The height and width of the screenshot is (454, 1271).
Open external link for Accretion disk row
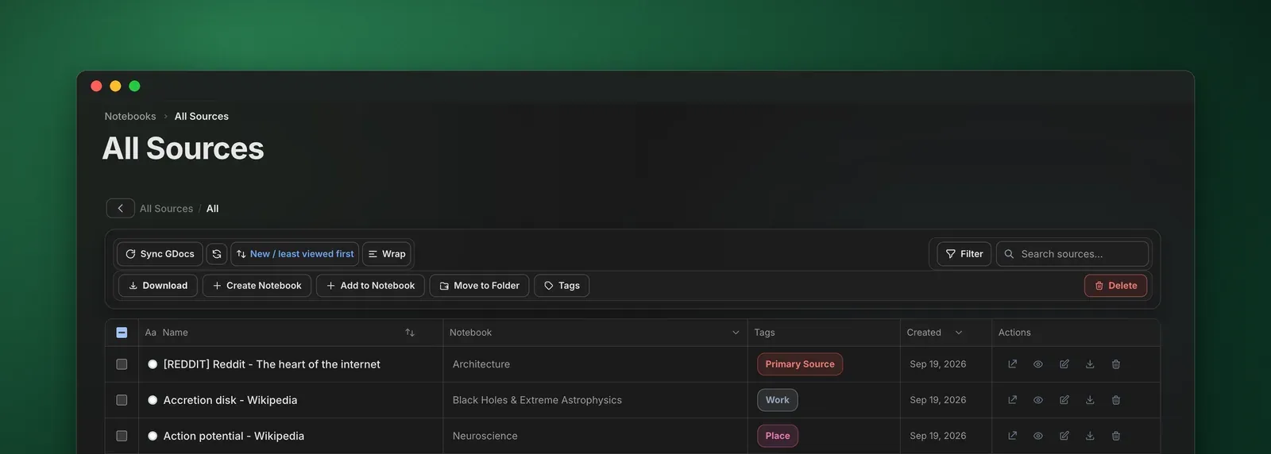pos(1012,400)
